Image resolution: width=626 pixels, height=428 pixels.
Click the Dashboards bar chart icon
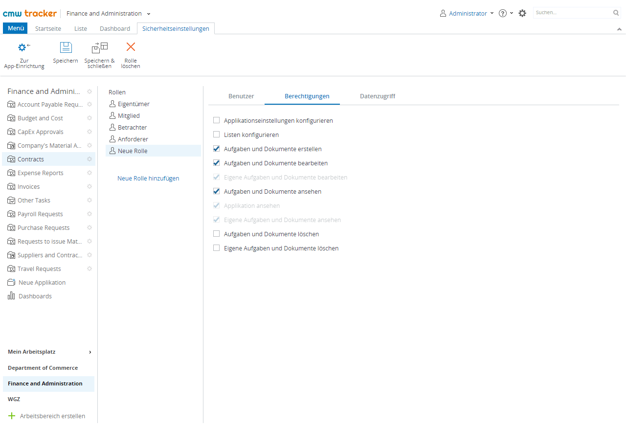[x=11, y=296]
